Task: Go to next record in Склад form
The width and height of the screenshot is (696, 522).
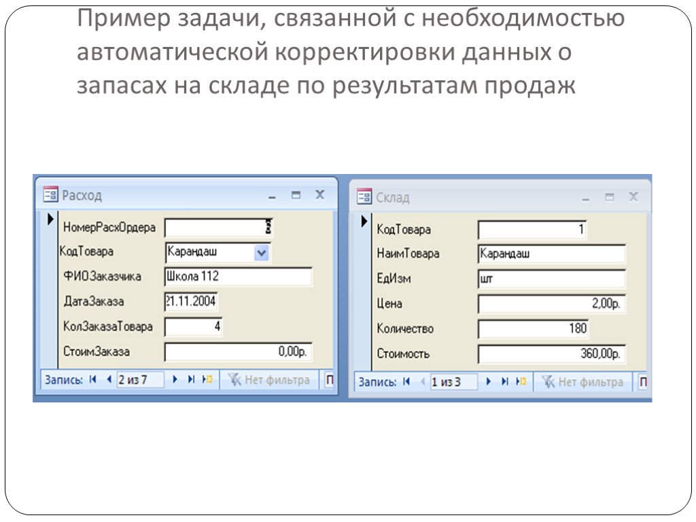Action: coord(489,381)
